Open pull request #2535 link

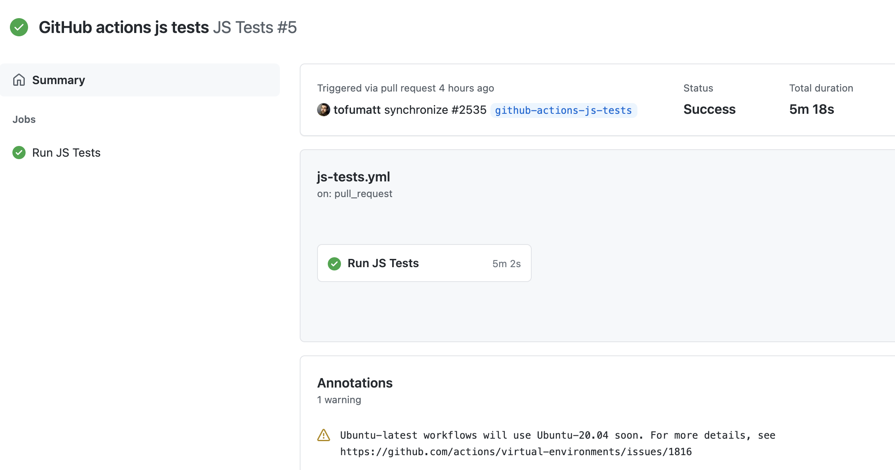469,110
